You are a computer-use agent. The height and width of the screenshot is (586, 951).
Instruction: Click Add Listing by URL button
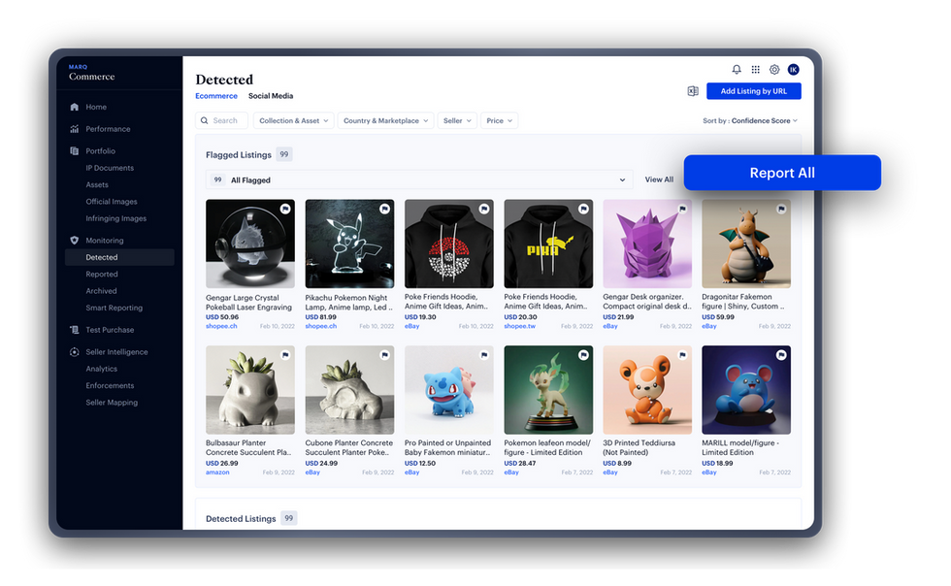[754, 91]
